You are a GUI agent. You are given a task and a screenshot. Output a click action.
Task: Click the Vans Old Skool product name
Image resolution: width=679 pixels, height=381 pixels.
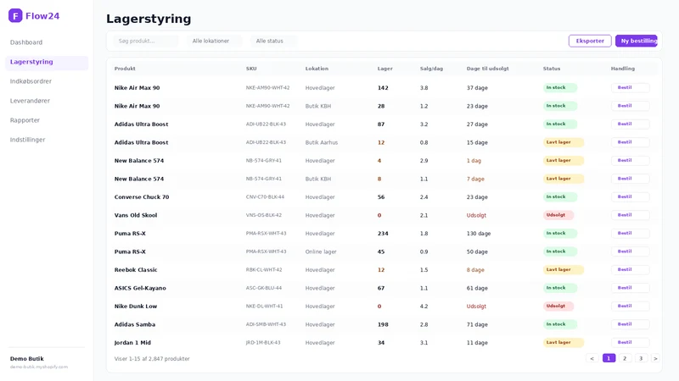click(136, 215)
